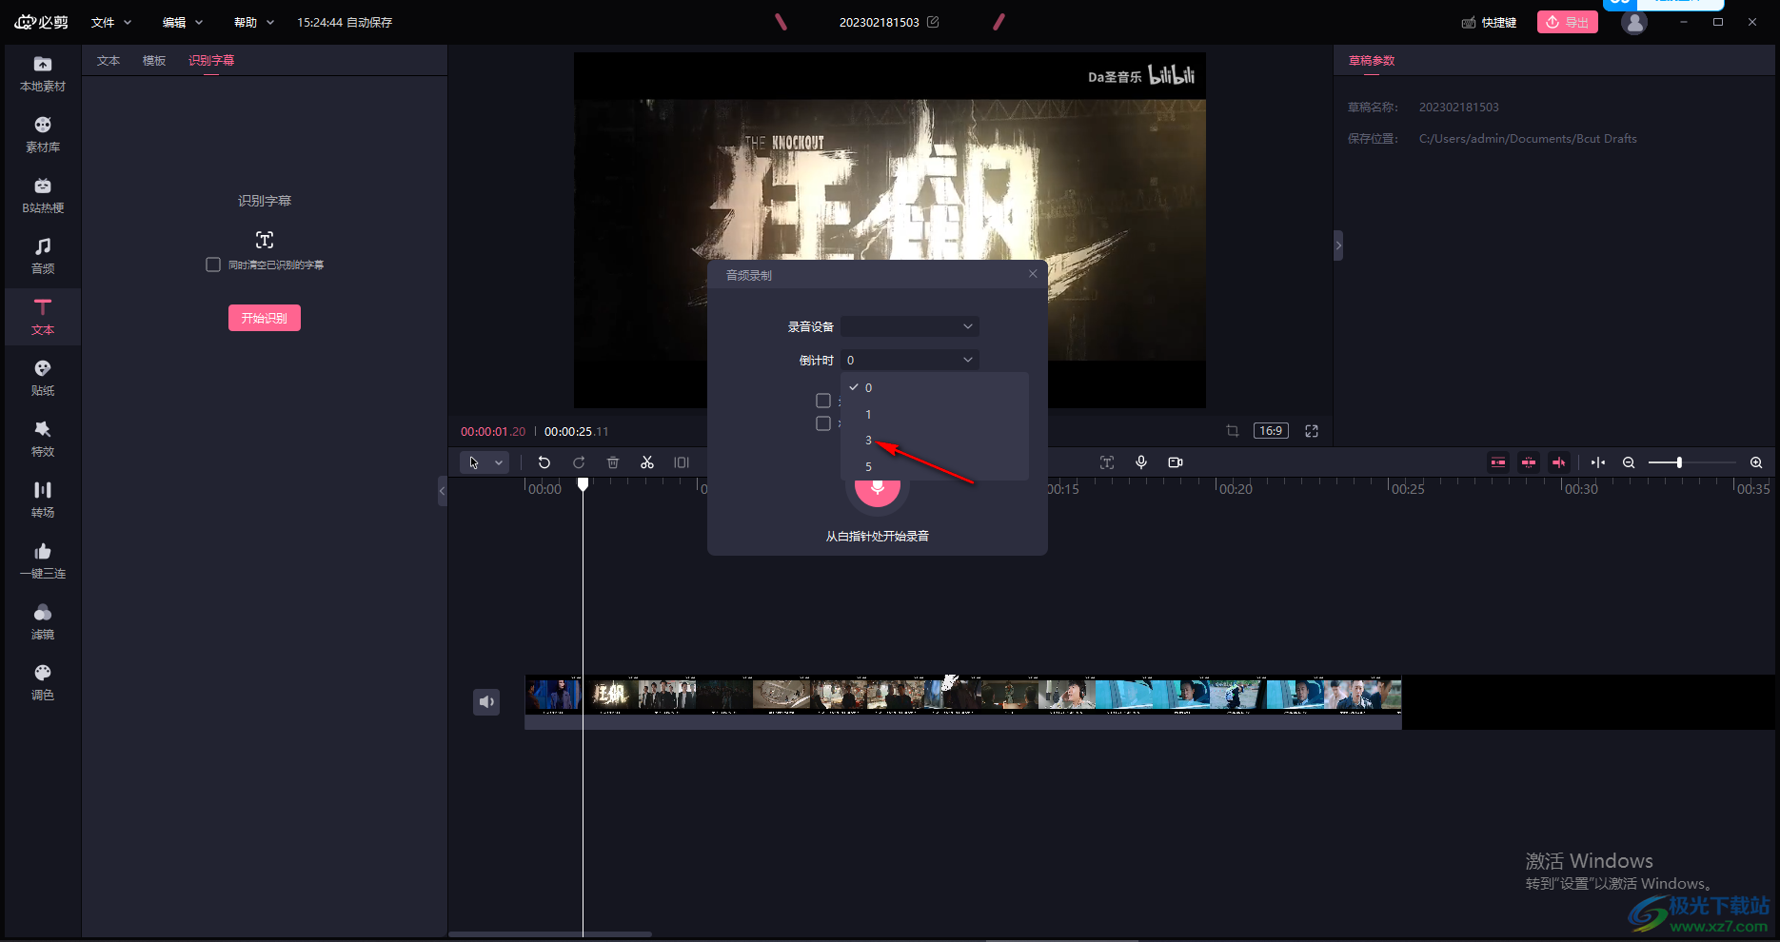Click the 开始识别 button
The width and height of the screenshot is (1780, 942).
tap(265, 318)
